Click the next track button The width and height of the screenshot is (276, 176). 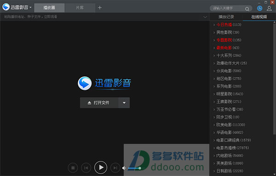(115, 168)
